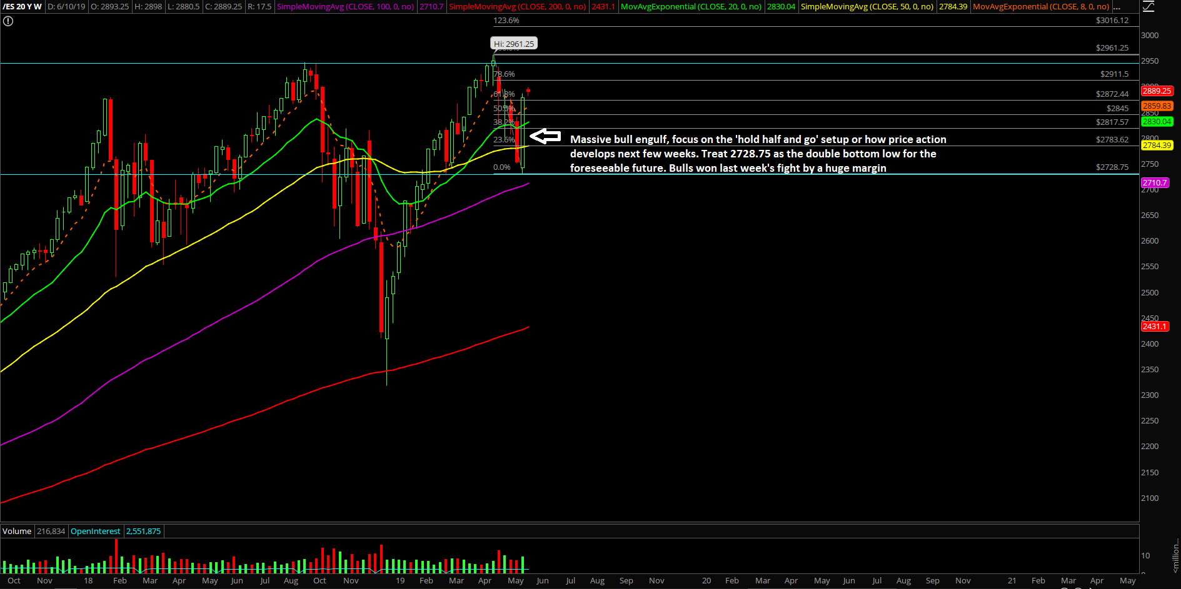Click the 2710.7 value in the header
Screen dimensions: 1181x589
[x=431, y=7]
